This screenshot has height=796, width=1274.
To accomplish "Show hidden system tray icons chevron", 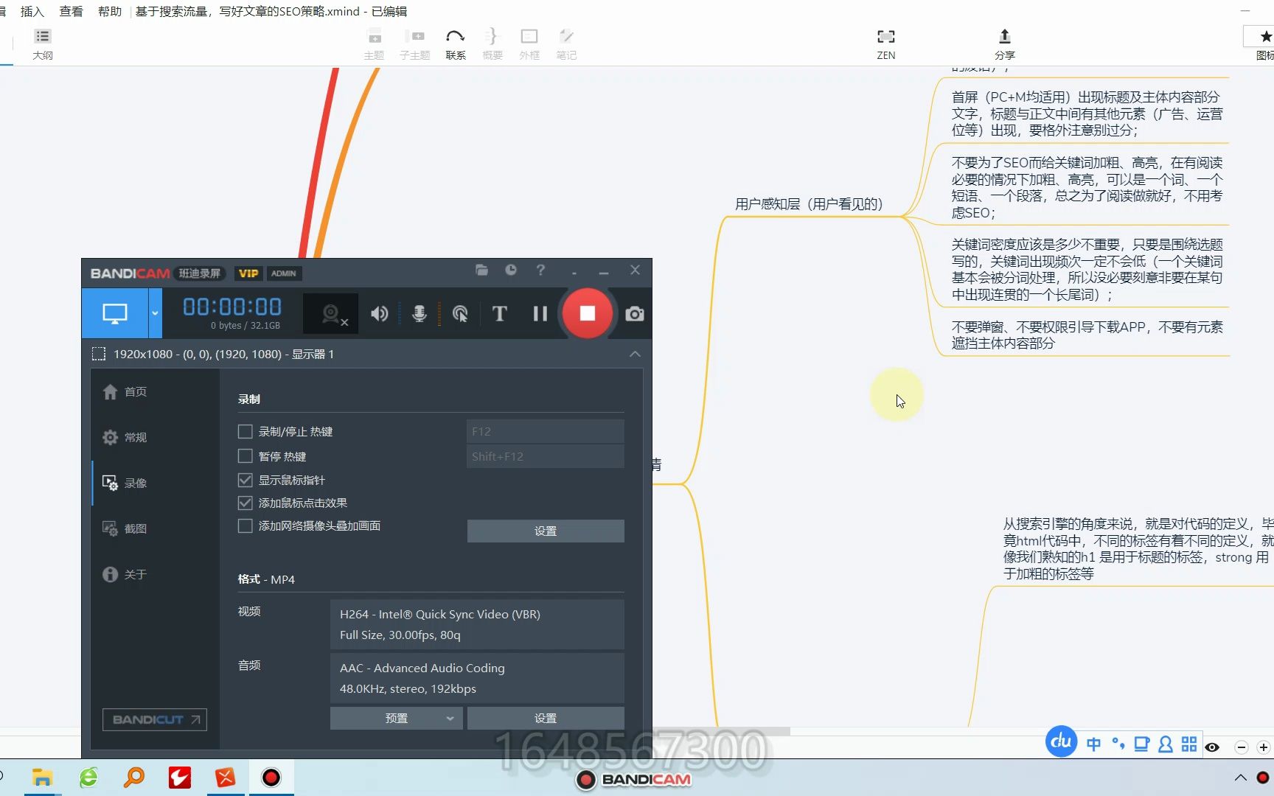I will coord(1241,778).
